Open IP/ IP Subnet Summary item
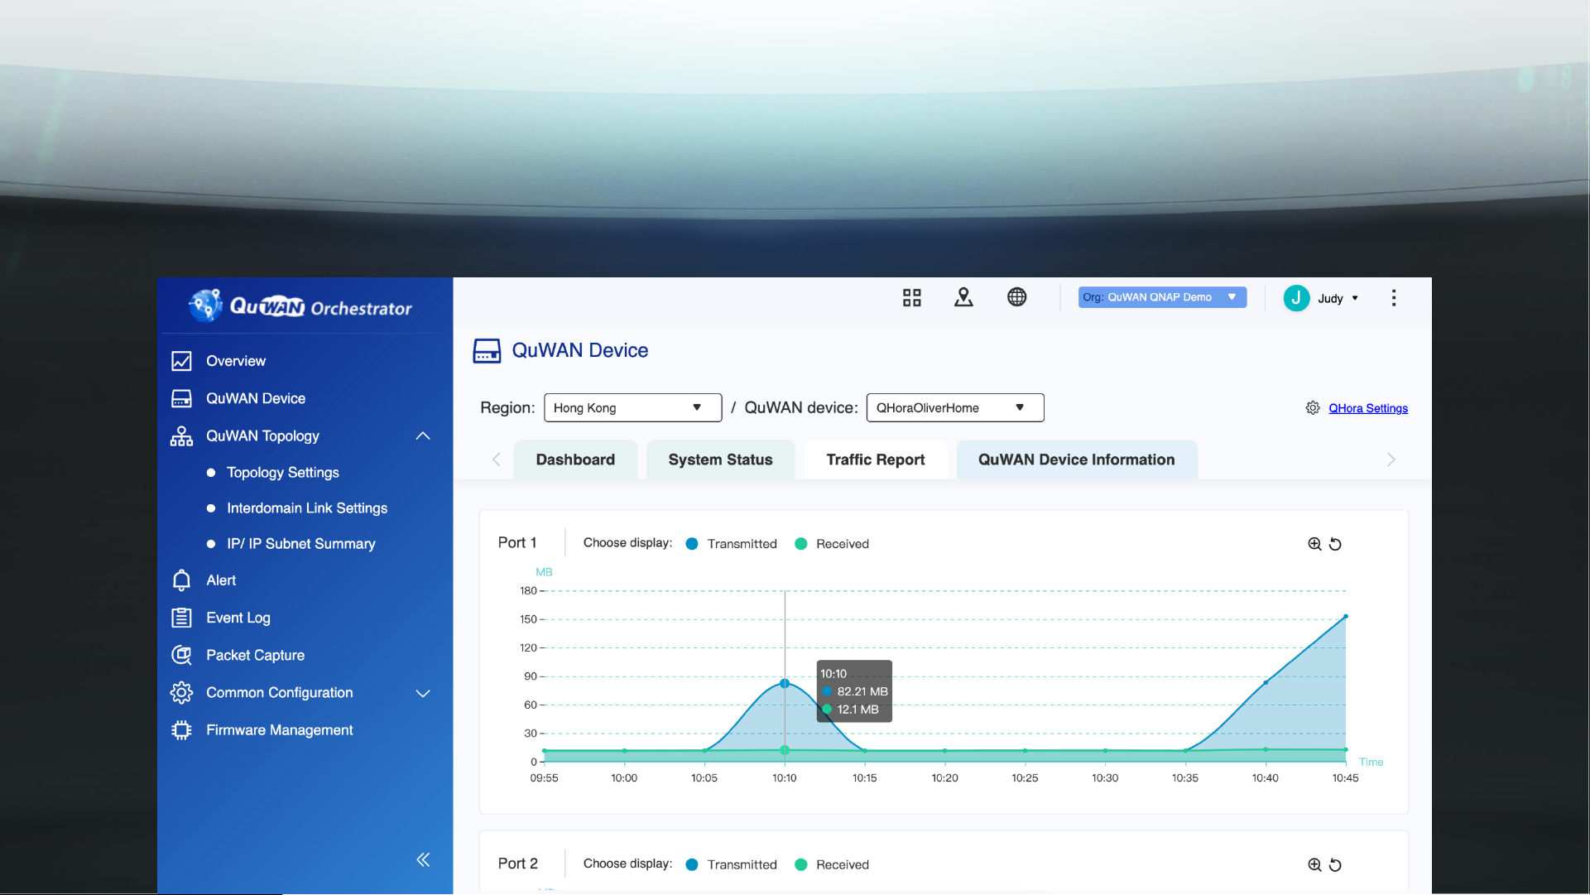Screen dimensions: 1590x895 pos(301,544)
